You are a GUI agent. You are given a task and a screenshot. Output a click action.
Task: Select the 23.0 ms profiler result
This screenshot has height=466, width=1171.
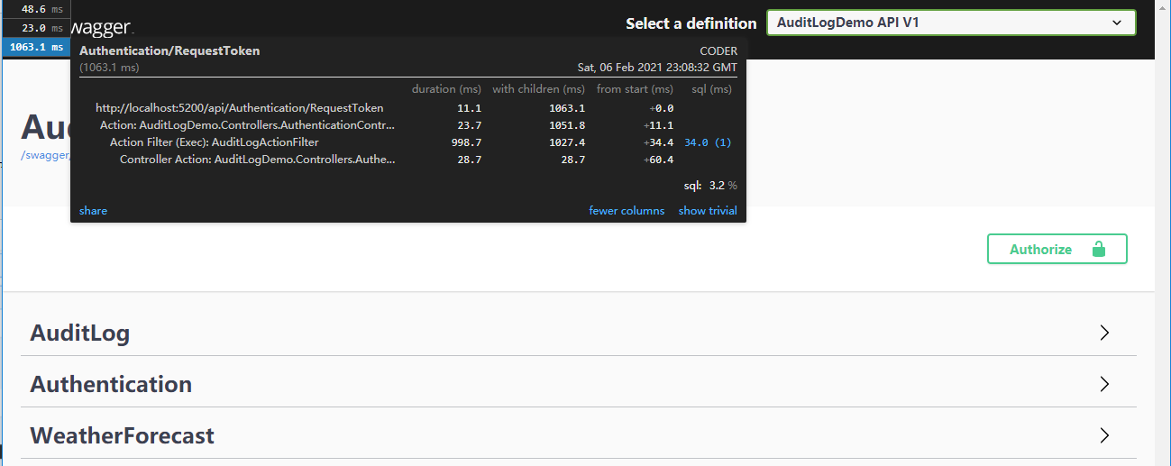pos(36,28)
